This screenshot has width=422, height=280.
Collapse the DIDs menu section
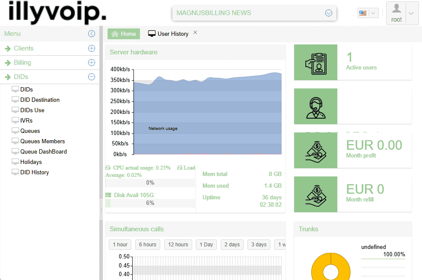click(x=91, y=77)
